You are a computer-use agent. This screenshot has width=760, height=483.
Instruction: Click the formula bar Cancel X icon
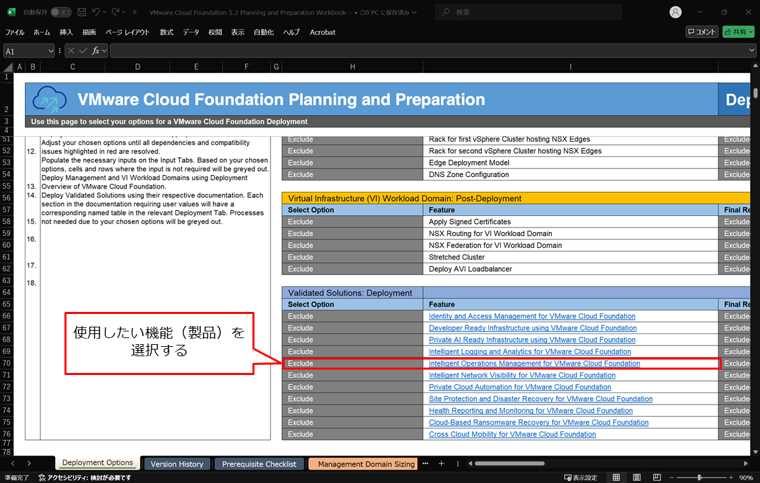(71, 50)
